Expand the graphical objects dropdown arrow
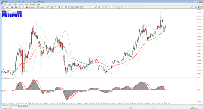Viewport: 204px width, 110px height. coord(112,7)
